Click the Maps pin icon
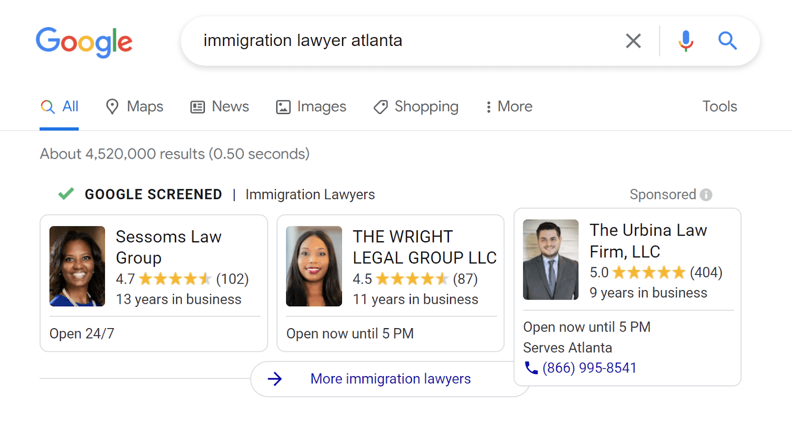Image resolution: width=792 pixels, height=422 pixels. click(x=112, y=106)
